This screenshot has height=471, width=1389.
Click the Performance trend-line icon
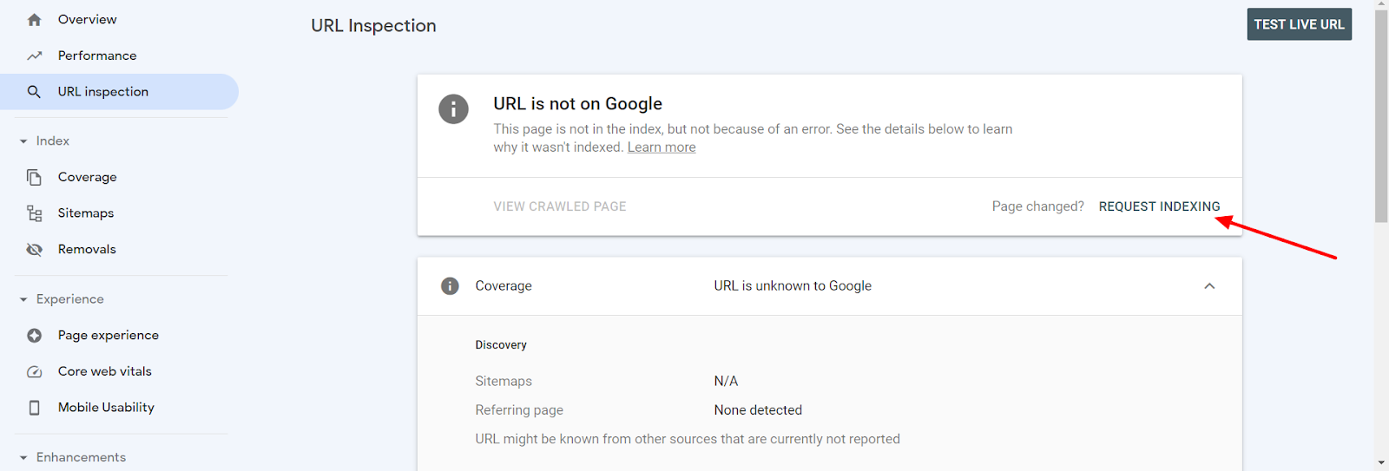click(x=34, y=56)
